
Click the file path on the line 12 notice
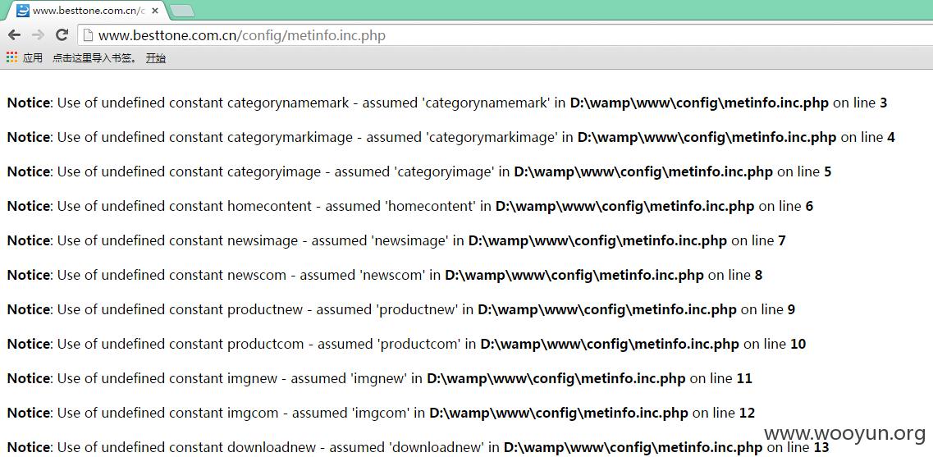pyautogui.click(x=559, y=414)
